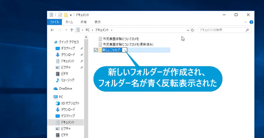Click the pin icon next to デスクトップ

coord(82,48)
